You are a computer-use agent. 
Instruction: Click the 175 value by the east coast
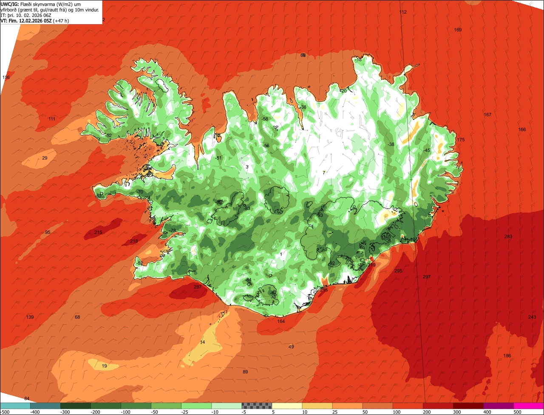(461, 140)
